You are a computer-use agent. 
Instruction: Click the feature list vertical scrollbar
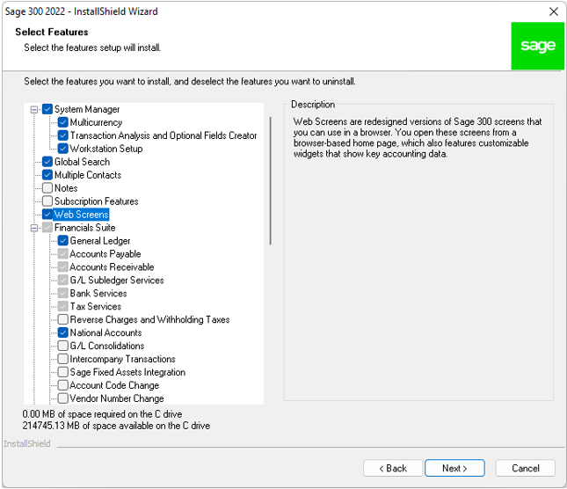click(270, 176)
